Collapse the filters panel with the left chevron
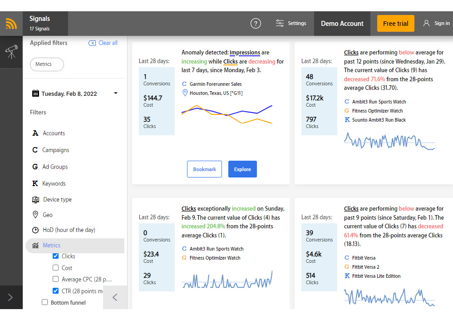The height and width of the screenshot is (320, 453). coord(115,297)
